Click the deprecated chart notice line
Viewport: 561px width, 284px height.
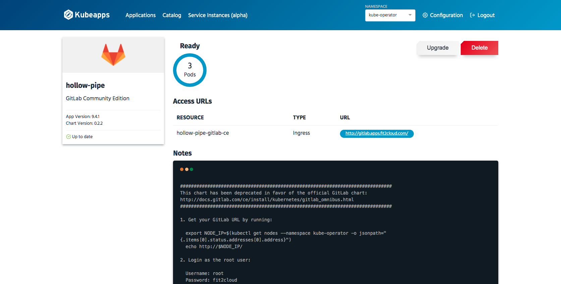coord(274,193)
